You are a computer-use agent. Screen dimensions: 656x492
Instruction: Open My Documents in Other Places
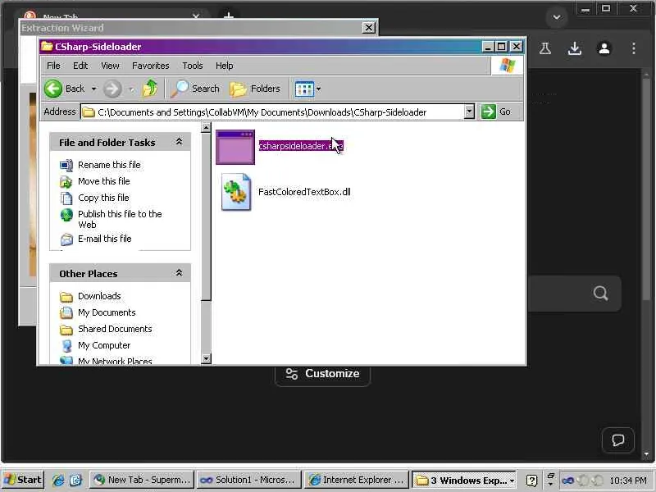pyautogui.click(x=107, y=312)
